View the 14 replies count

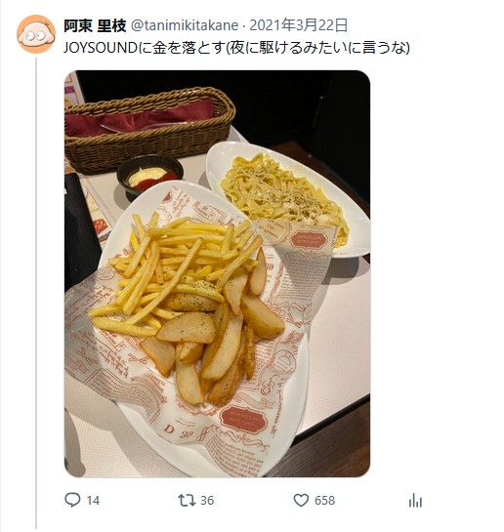click(x=93, y=501)
